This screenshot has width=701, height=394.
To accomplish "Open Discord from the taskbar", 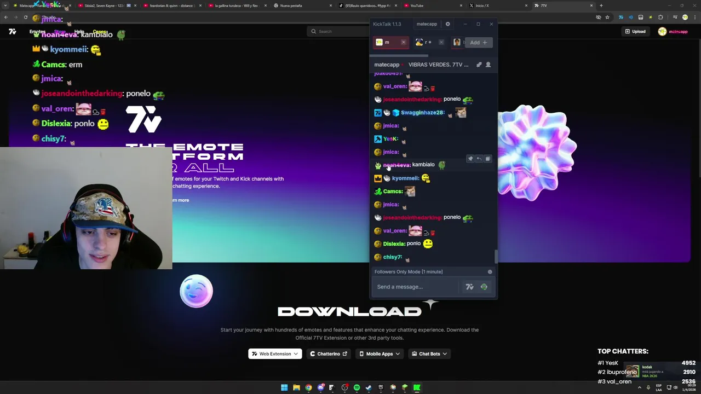I will [320, 387].
